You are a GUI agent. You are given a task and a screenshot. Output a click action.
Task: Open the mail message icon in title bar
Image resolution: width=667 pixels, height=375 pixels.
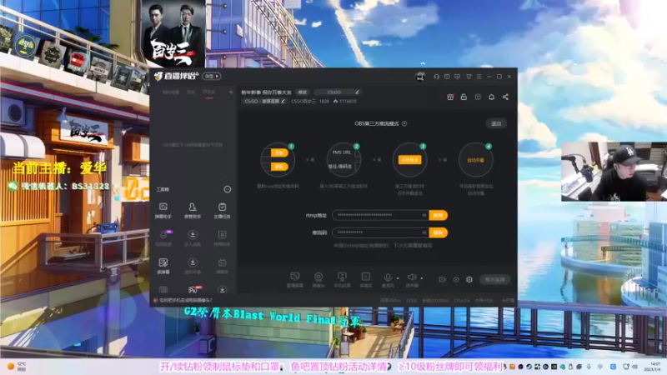click(447, 77)
